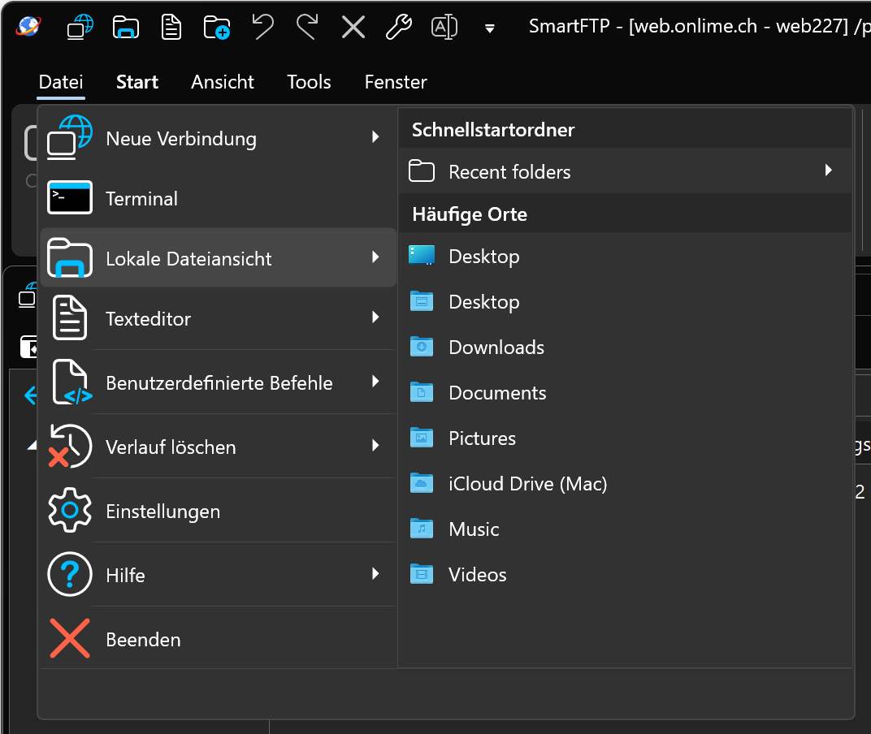Open Einstellungen from the menu

click(x=219, y=511)
